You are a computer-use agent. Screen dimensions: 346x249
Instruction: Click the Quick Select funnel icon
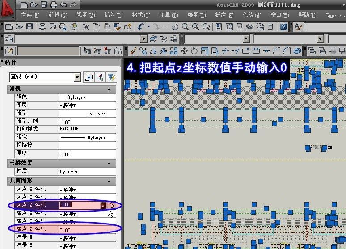click(x=111, y=77)
